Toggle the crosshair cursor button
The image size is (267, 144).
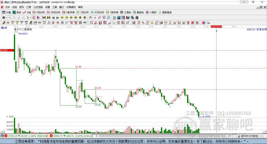point(95,18)
